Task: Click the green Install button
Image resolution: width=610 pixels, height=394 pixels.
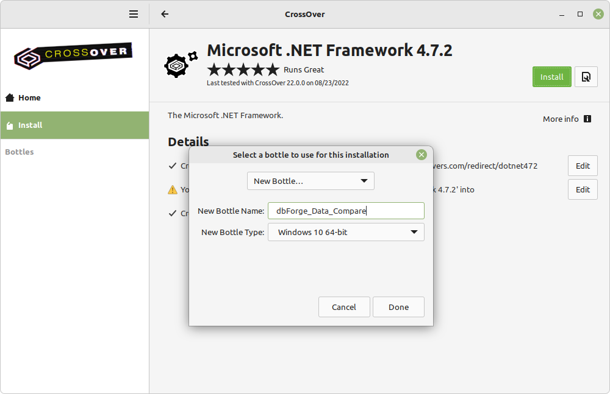Action: (551, 77)
